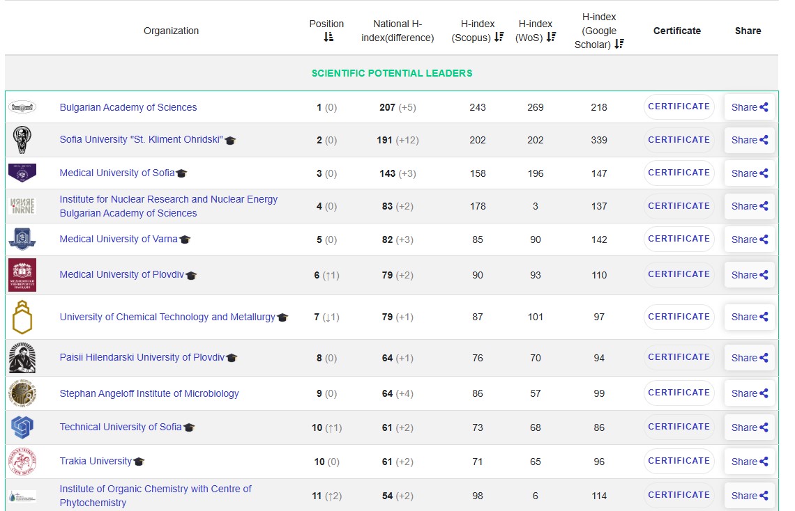795x511 pixels.
Task: Open Bulgarian Academy of Sciences link
Action: click(128, 107)
